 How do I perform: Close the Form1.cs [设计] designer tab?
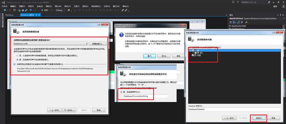click(x=39, y=15)
